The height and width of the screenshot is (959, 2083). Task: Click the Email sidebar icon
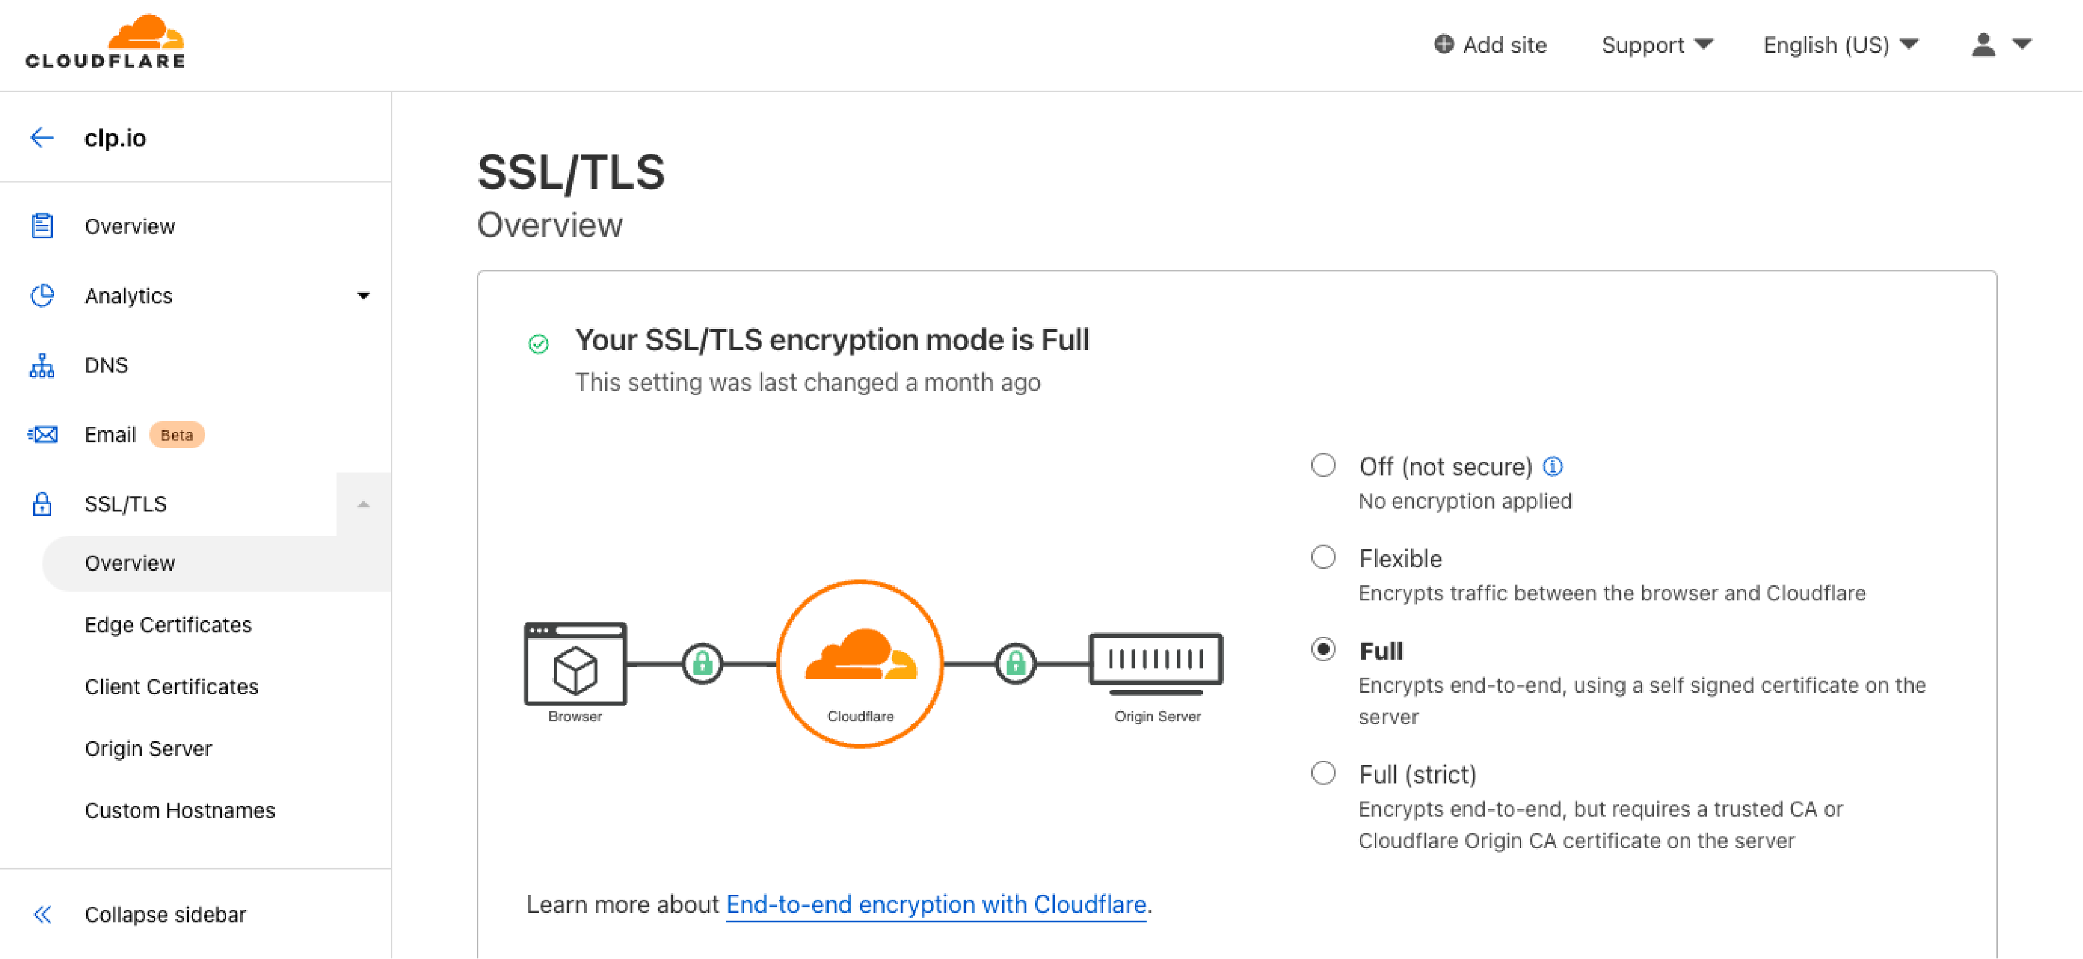[x=42, y=434]
